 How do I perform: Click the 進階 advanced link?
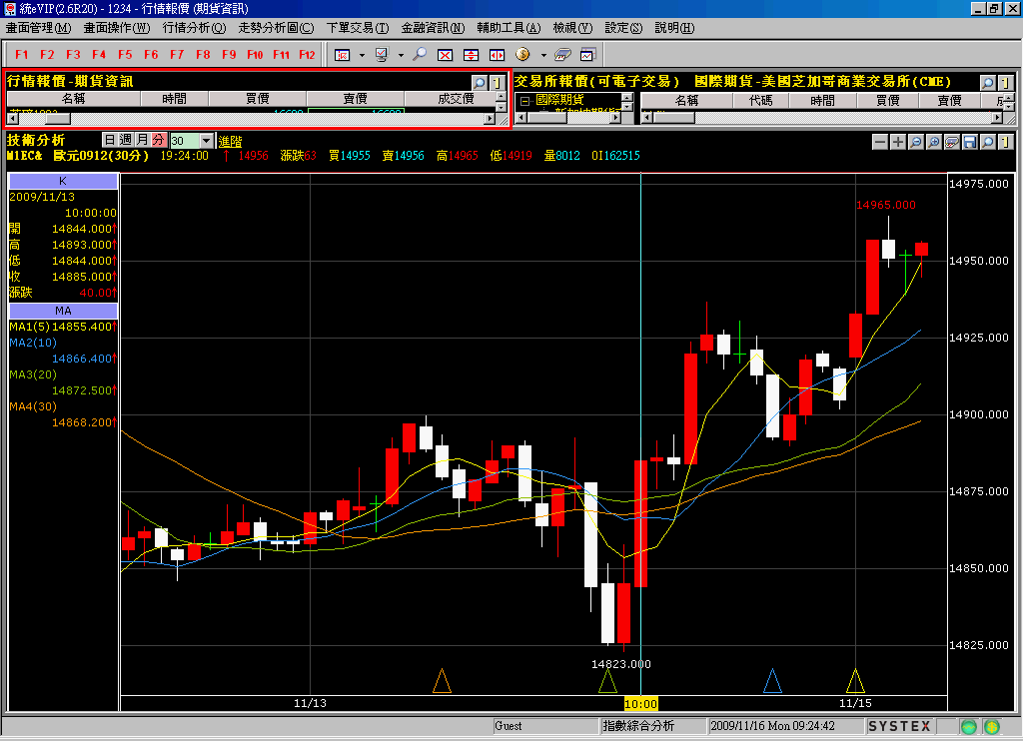coord(231,141)
